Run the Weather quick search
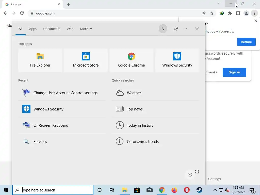This screenshot has height=195, width=260. coord(155,93)
